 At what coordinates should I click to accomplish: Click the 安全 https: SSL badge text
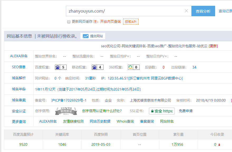tap(164, 111)
